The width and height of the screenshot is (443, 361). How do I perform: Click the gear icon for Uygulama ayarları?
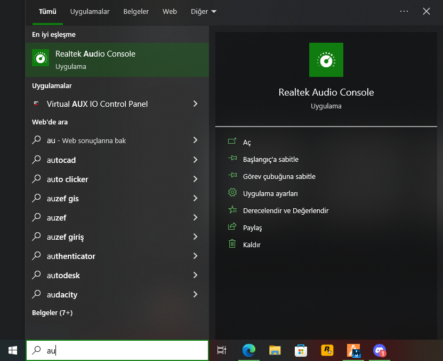point(232,192)
